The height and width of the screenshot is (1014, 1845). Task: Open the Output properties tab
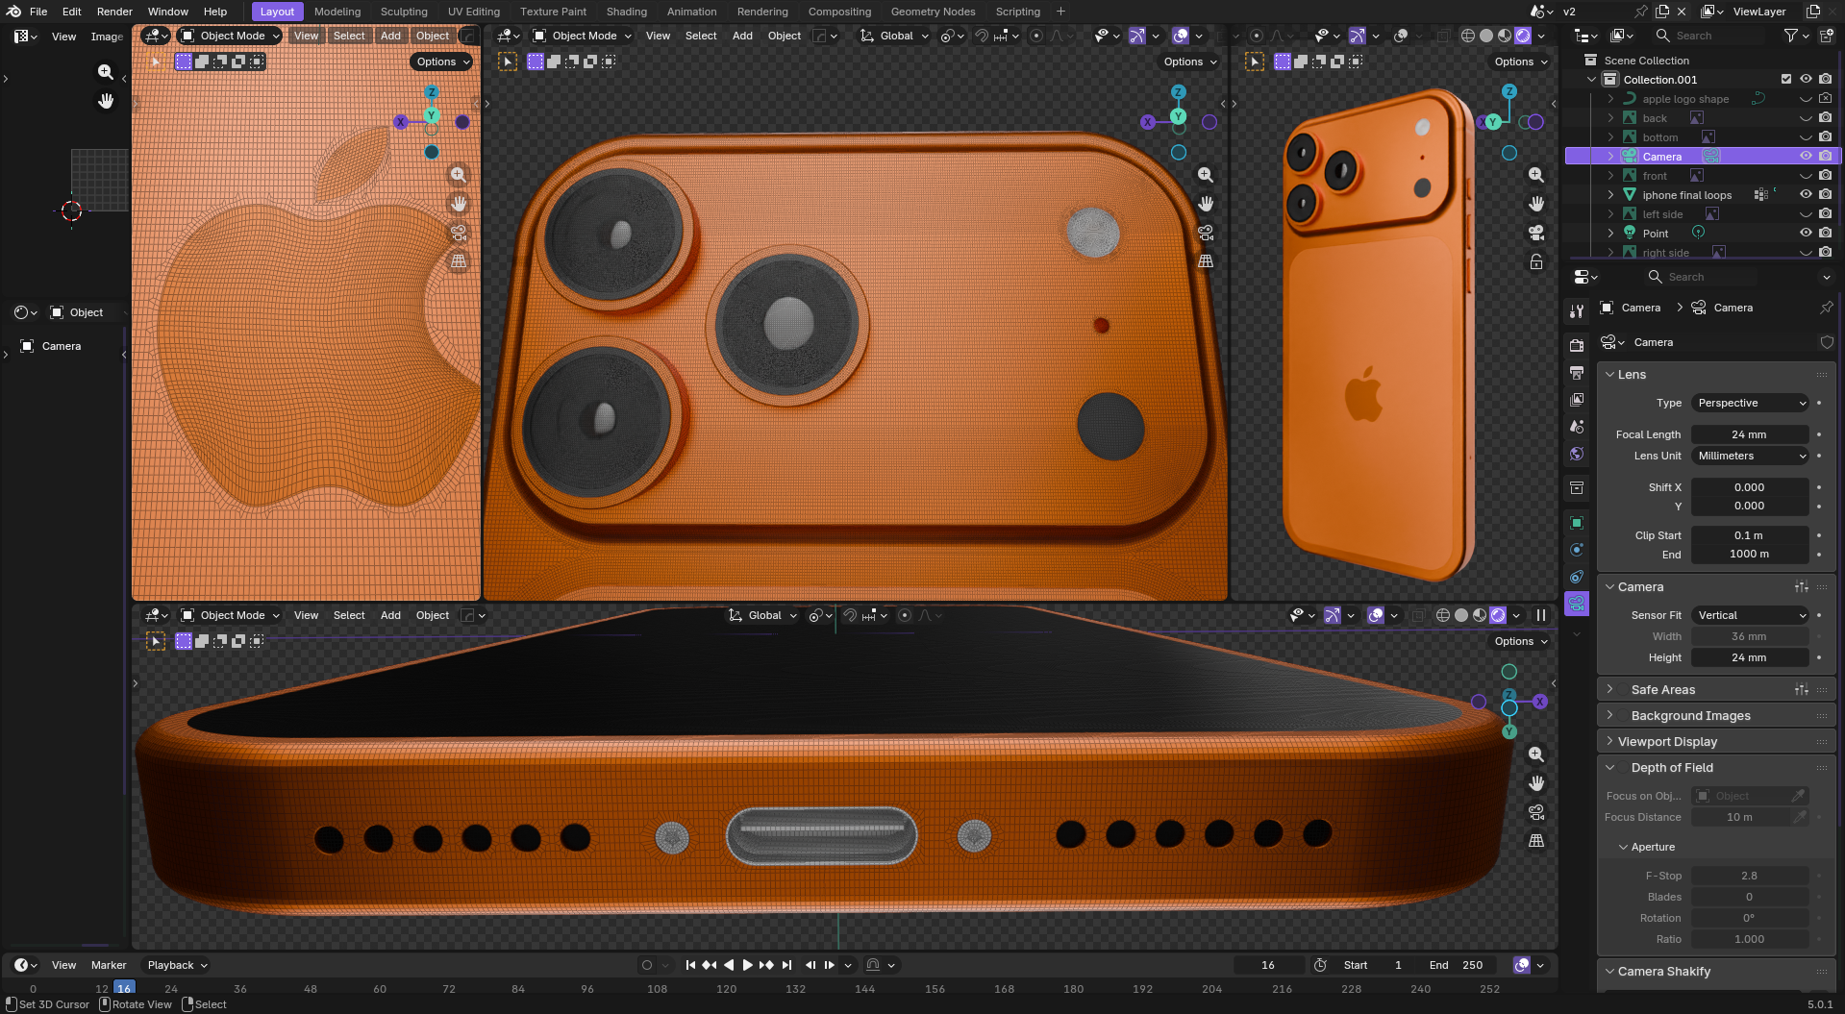pyautogui.click(x=1577, y=373)
